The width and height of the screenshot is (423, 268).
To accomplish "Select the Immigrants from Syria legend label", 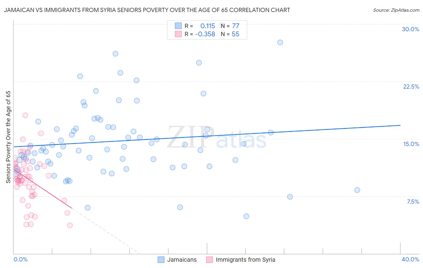I will (245, 260).
